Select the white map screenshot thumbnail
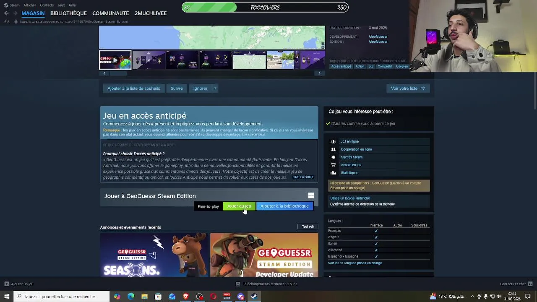This screenshot has width=537, height=302. [249, 60]
